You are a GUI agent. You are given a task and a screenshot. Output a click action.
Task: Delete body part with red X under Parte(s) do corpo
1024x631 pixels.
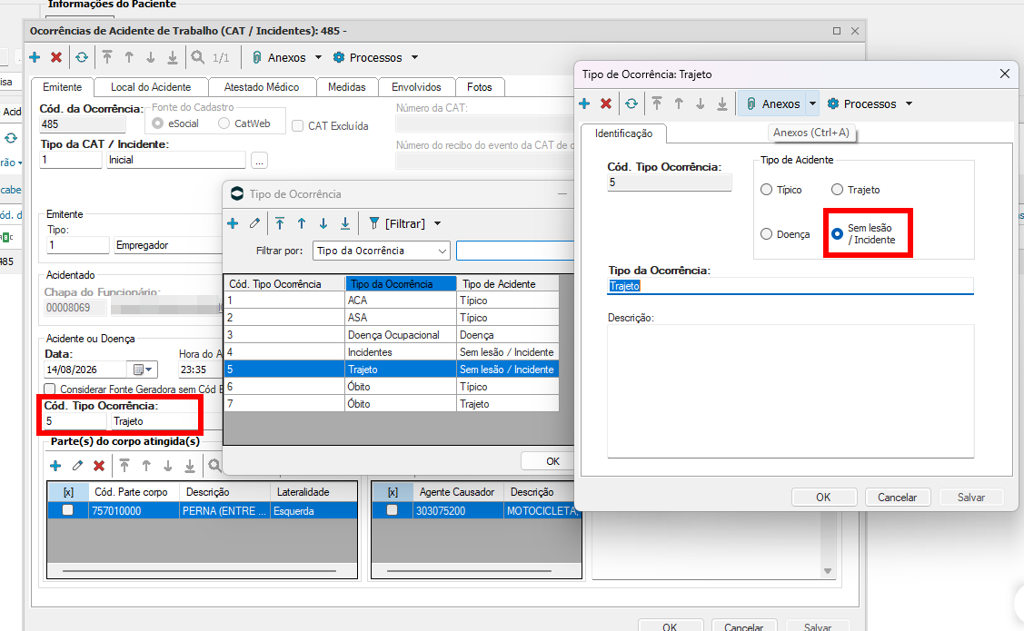[x=99, y=465]
